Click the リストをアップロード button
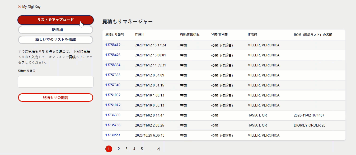This screenshot has width=356, height=155. pos(55,20)
